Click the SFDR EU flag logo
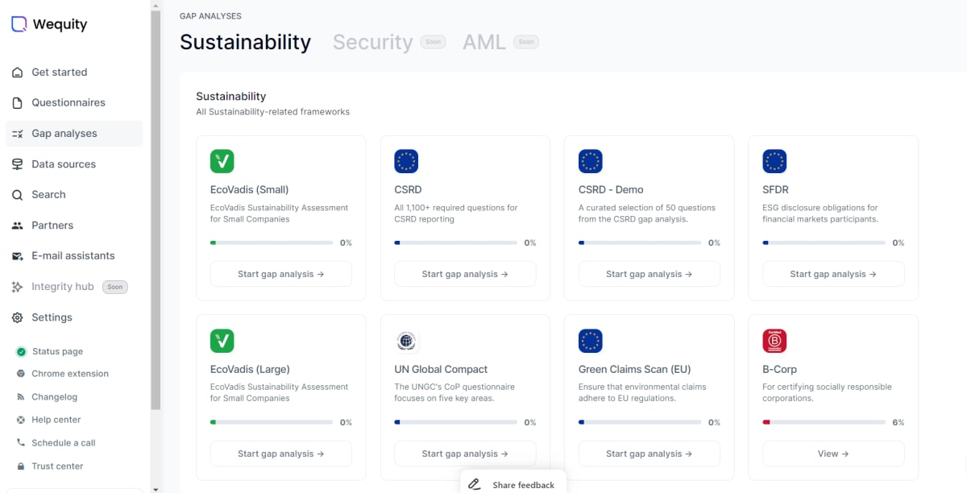This screenshot has height=493, width=967. [x=774, y=161]
